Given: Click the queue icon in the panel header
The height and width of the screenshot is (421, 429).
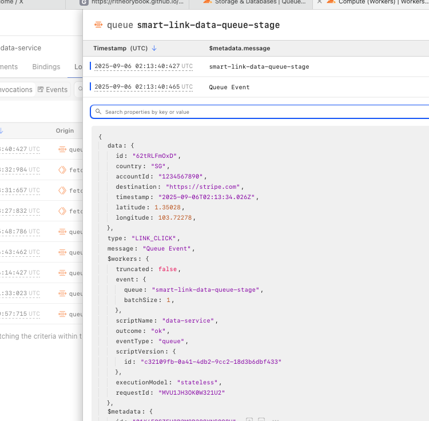Looking at the screenshot, I should pyautogui.click(x=98, y=25).
